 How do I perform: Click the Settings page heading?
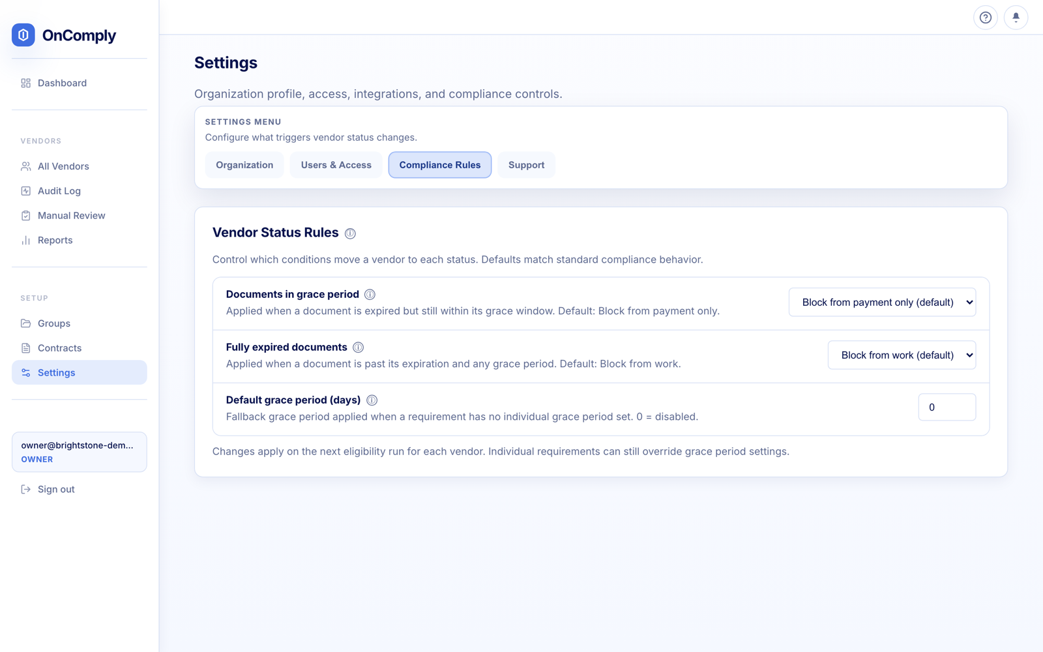tap(226, 63)
